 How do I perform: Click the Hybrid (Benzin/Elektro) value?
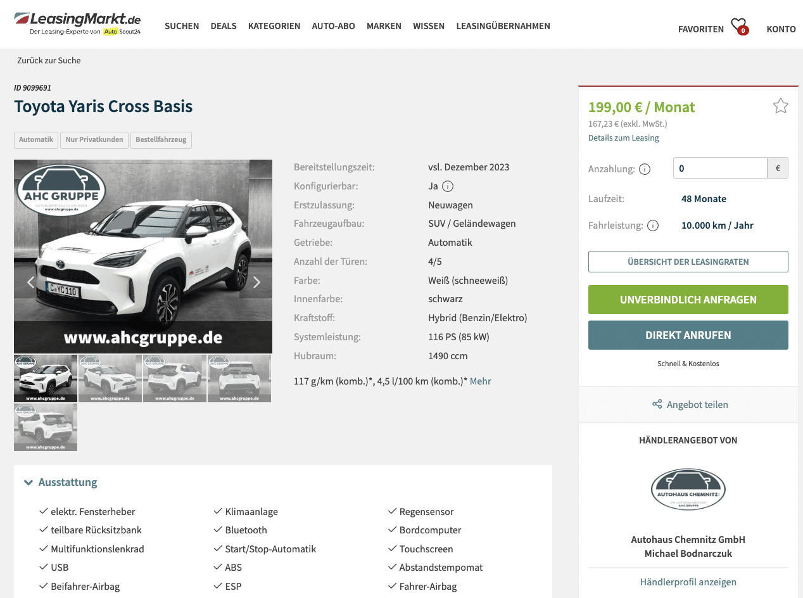point(477,317)
